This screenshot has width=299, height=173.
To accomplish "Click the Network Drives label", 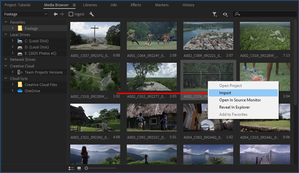I will (23, 60).
